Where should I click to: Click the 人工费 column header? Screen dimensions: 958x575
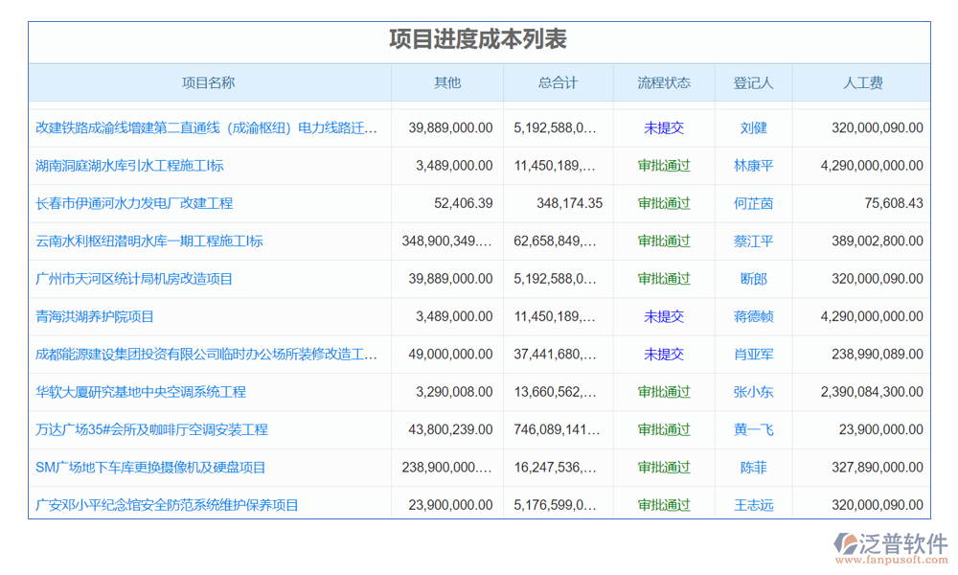[862, 83]
